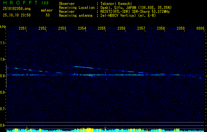Select the observer name Takanori Kawachi
Image resolution: width=207 pixels, height=132 pixels.
pos(116,4)
